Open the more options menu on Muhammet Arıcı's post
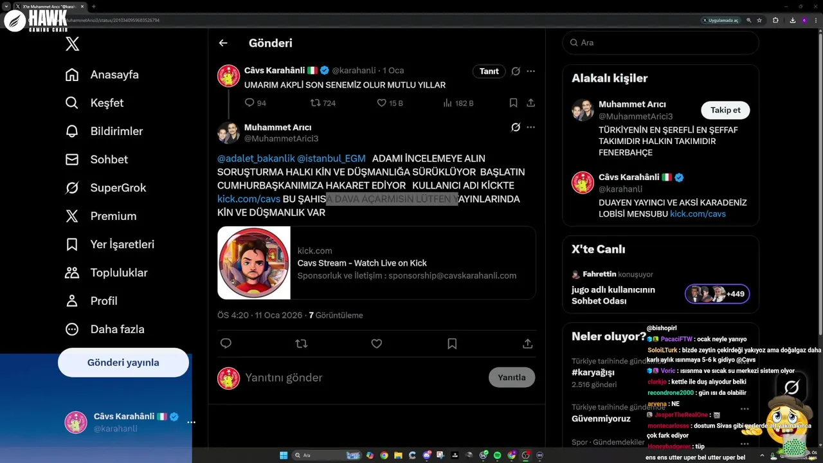This screenshot has height=463, width=823. tap(530, 127)
